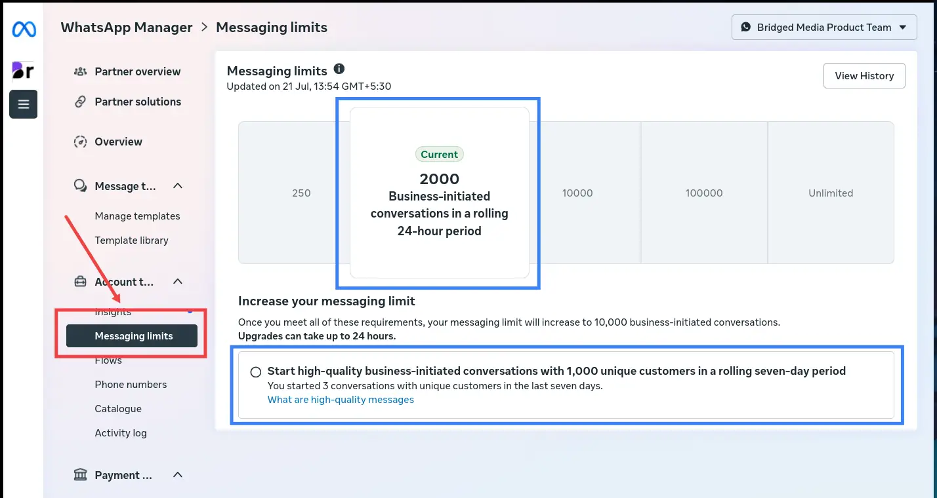
Task: Click Upgrades can take up to 24 hours text
Action: [317, 336]
